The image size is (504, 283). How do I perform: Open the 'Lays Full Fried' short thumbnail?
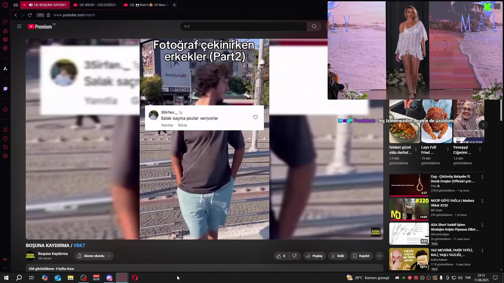point(437,121)
